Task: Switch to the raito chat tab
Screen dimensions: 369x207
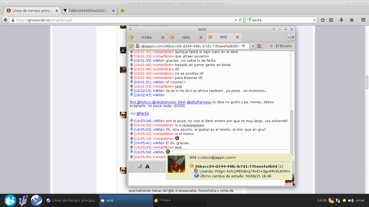Action: click(186, 37)
